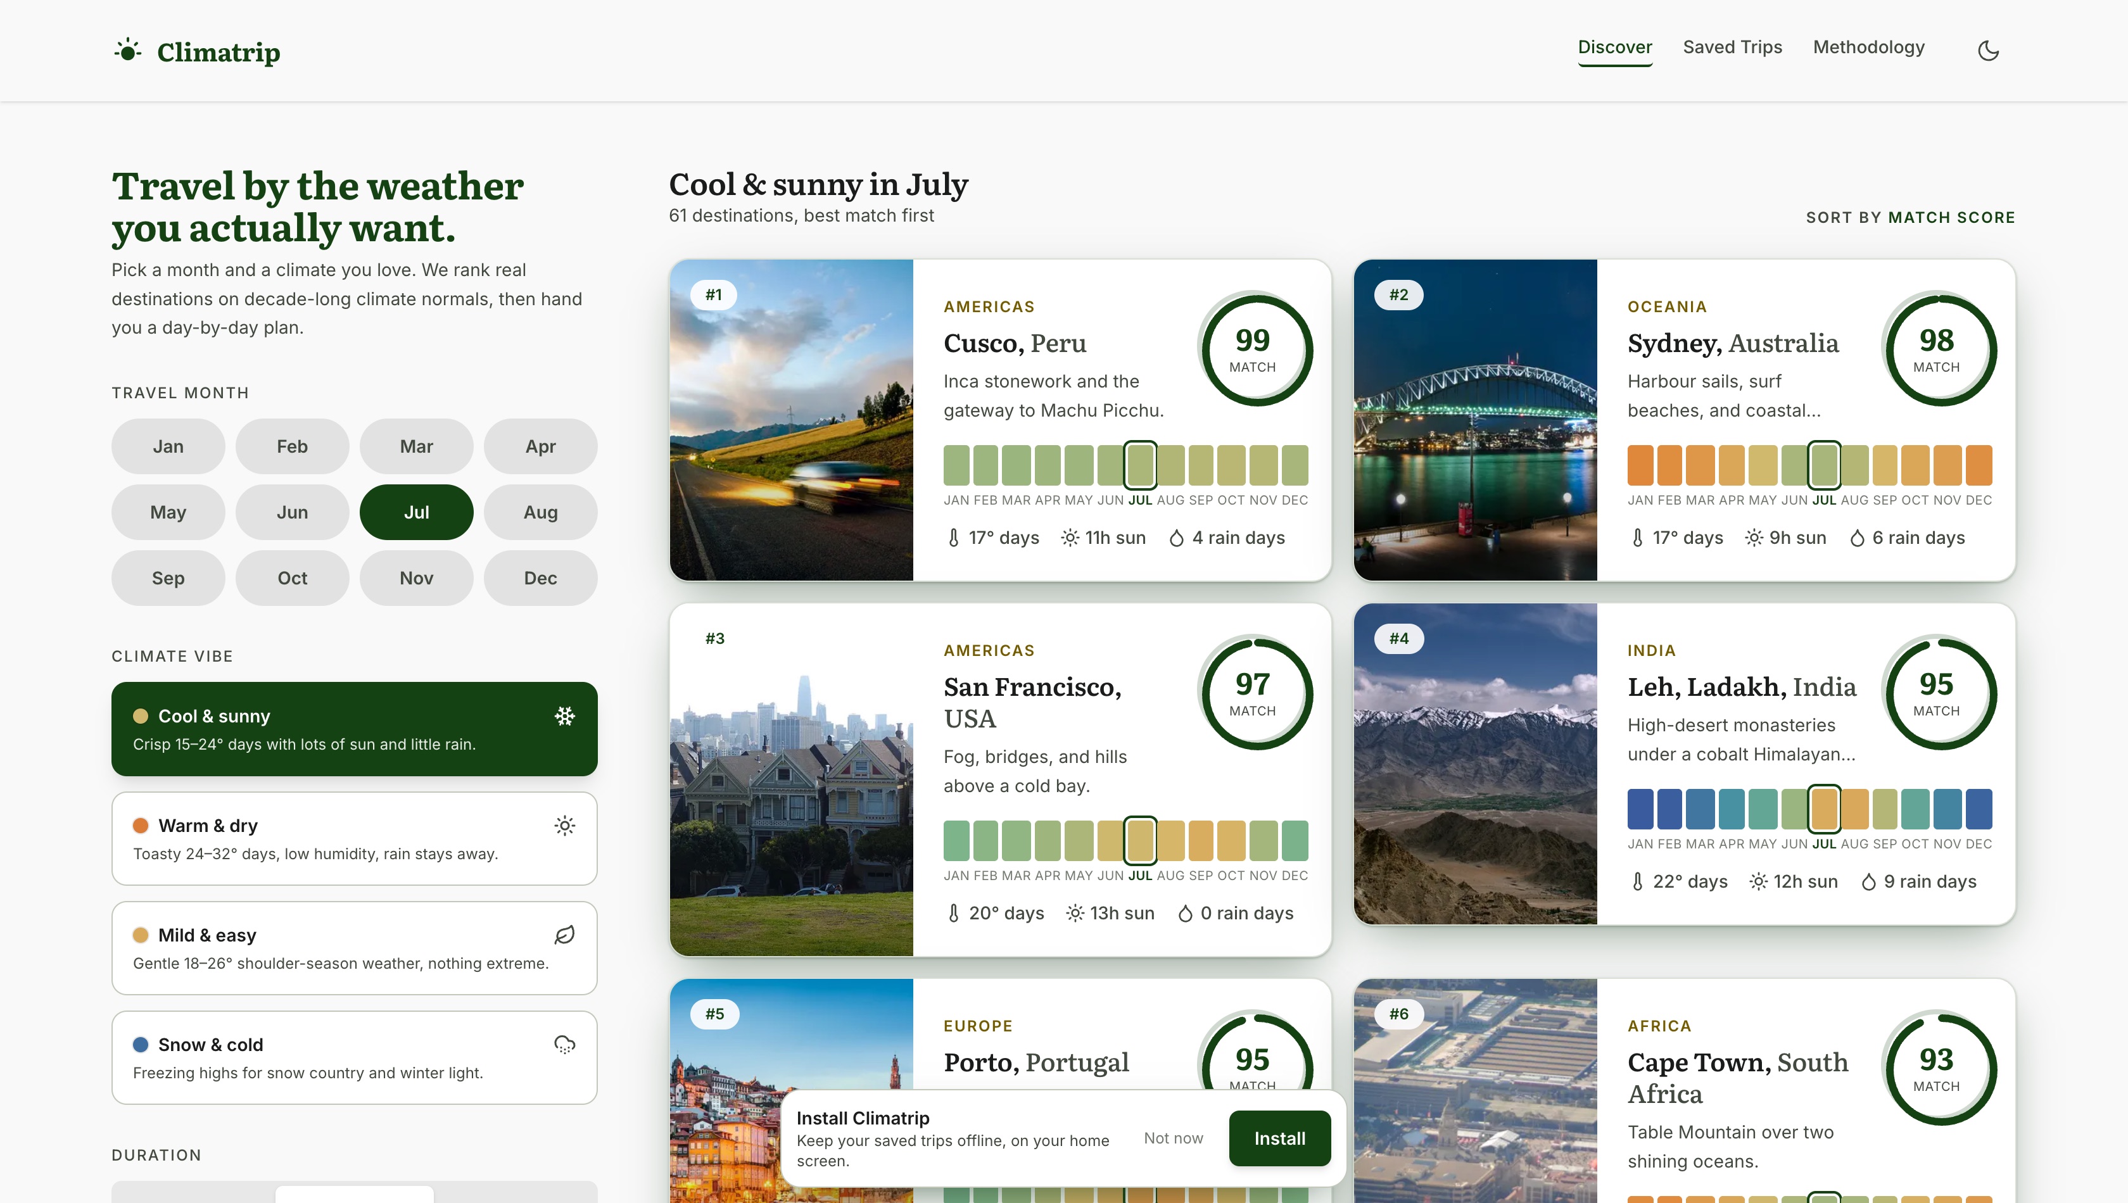The height and width of the screenshot is (1203, 2128).
Task: Choose Cool & sunny climate vibe
Action: (355, 729)
